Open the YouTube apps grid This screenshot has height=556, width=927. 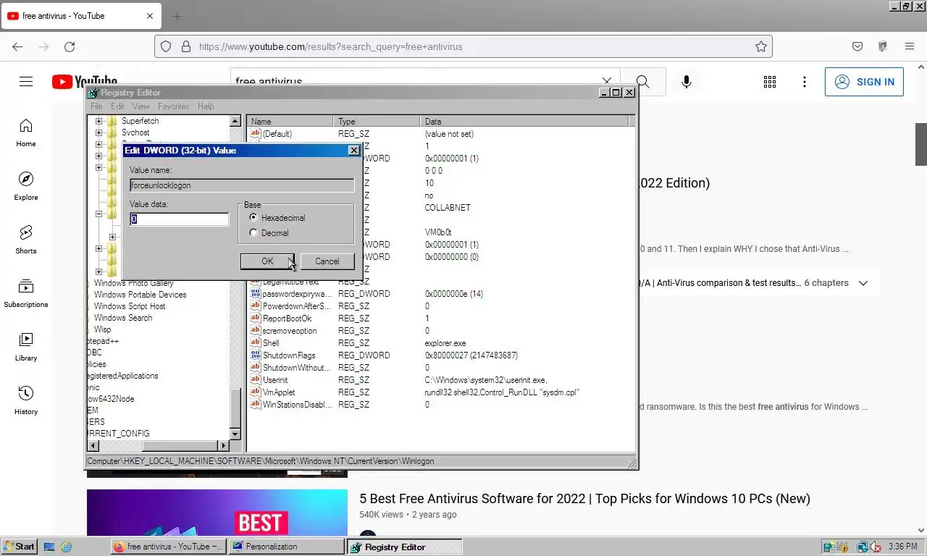[770, 82]
